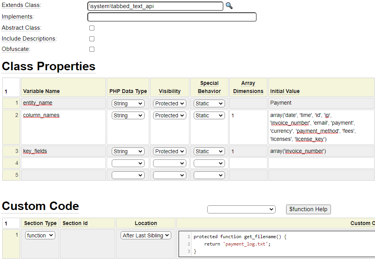375x259 pixels.
Task: Open Visibility dropdown for column_names row
Action: 170,115
